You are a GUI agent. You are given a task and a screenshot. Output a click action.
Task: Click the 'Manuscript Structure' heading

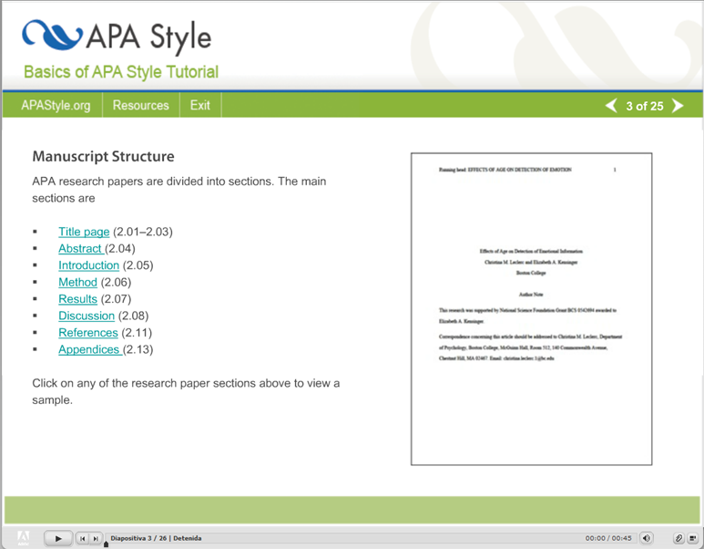pyautogui.click(x=103, y=157)
